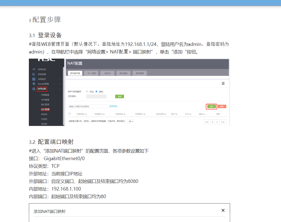The width and height of the screenshot is (281, 222).
Task: Click the sidebar vertical scrollbar
Action: (63, 96)
